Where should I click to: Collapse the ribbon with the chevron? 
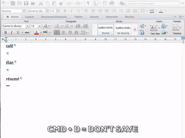[x=175, y=17]
